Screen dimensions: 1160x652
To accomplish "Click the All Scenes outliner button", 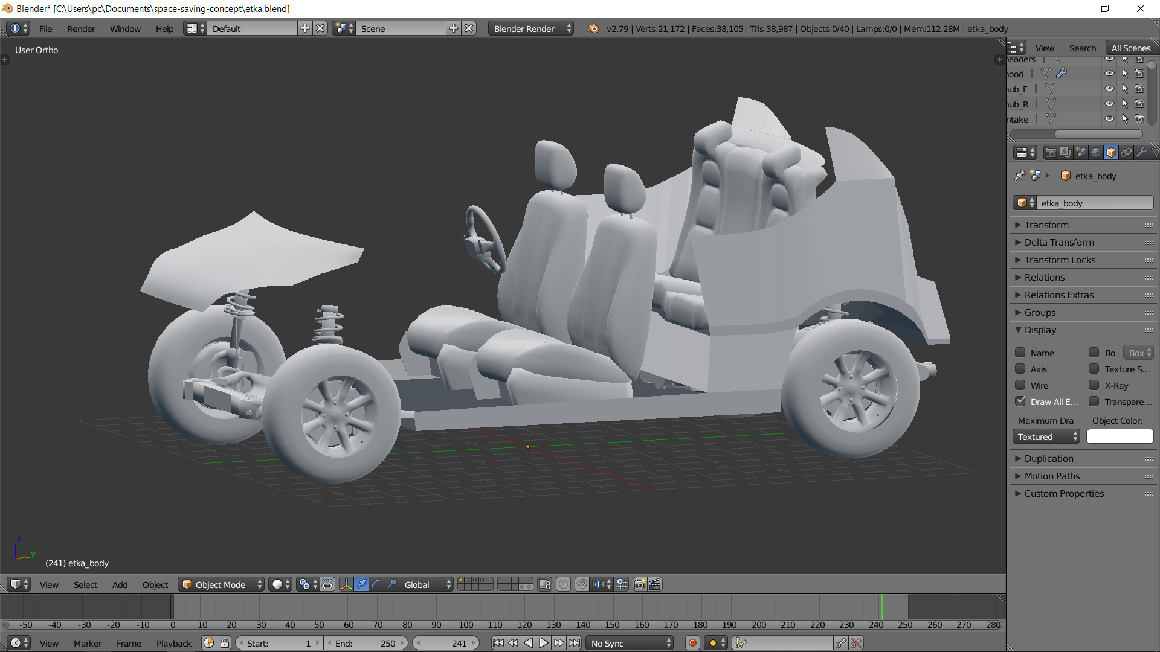I will (1130, 48).
